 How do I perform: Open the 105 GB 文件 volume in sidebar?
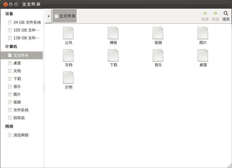click(22, 30)
